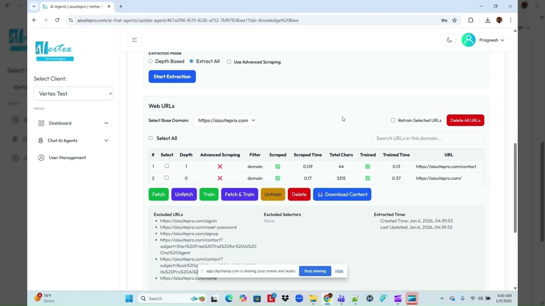Screen dimensions: 545x306
Task: Open Select Client dropdown Vertex Test
Action: coord(73,93)
